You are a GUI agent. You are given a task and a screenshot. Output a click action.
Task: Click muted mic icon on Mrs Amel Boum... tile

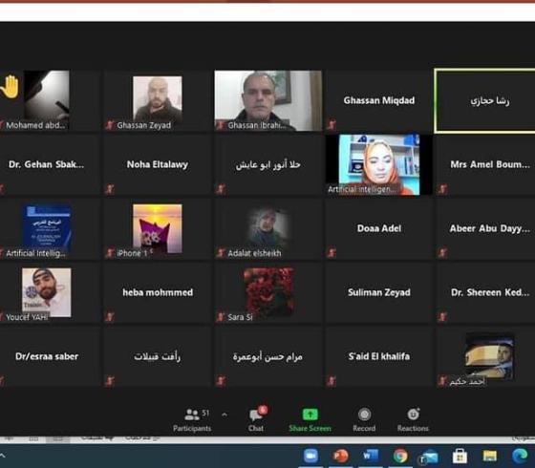click(442, 189)
